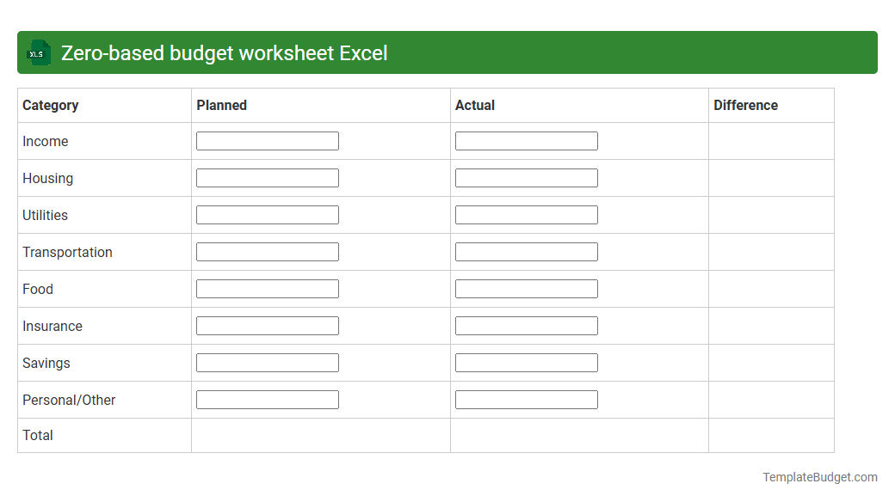Click the Savings Actual input field

coord(526,362)
